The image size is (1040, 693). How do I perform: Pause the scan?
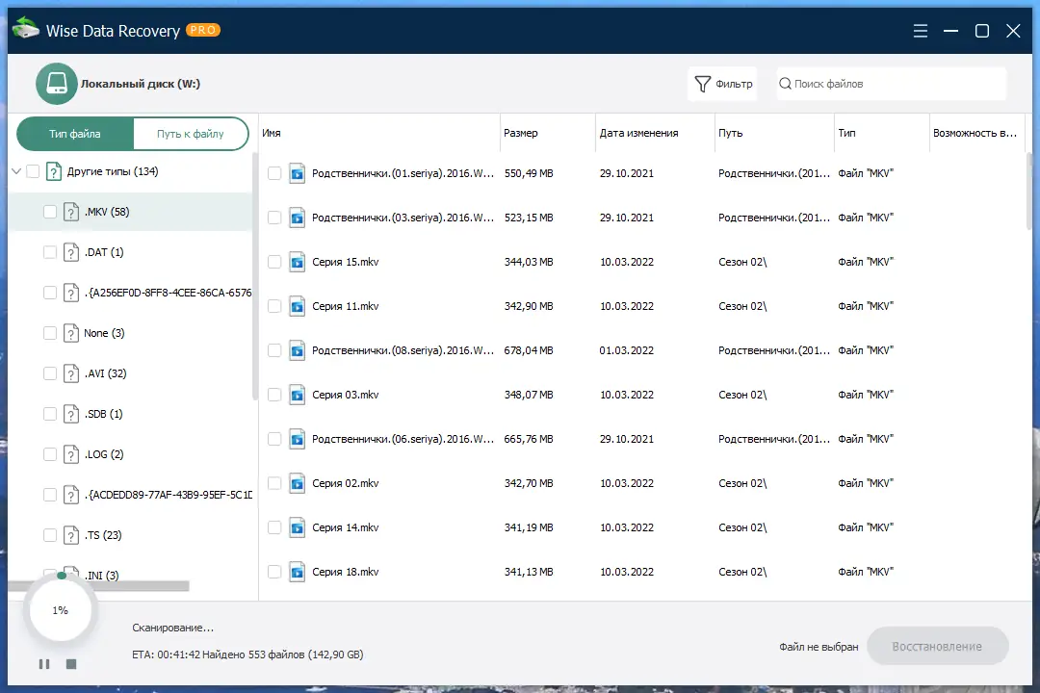pyautogui.click(x=44, y=664)
